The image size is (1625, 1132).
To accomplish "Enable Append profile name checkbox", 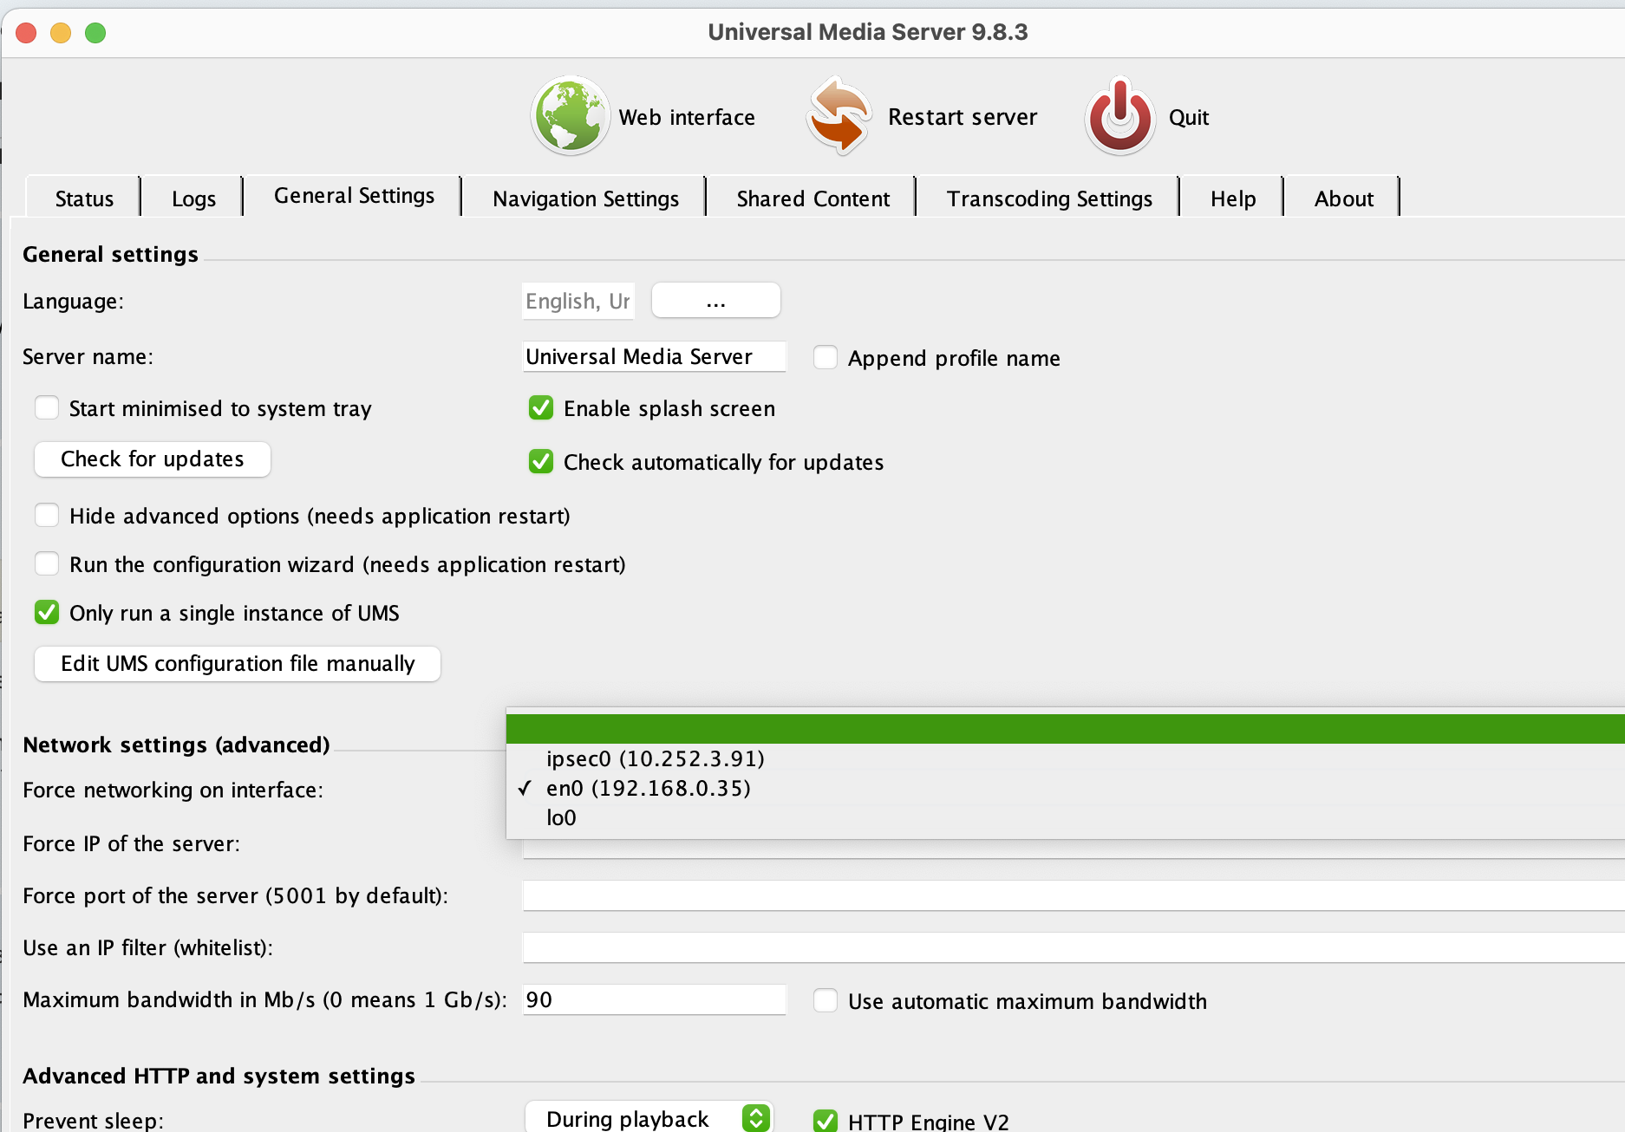I will pos(826,357).
